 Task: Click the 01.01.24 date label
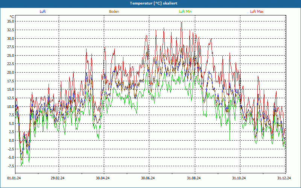point(14,178)
